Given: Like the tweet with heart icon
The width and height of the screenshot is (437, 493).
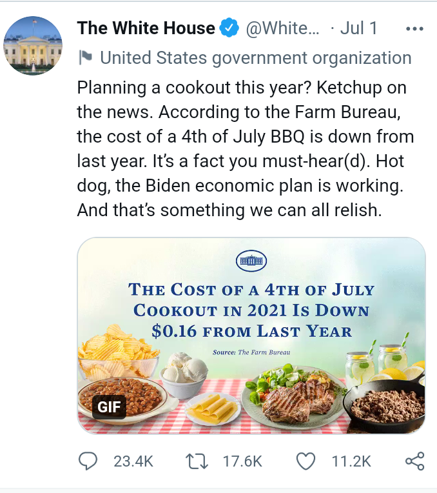Looking at the screenshot, I should pos(307,461).
